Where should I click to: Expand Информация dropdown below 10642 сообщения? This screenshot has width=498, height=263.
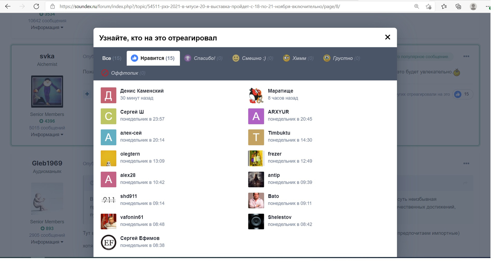47,27
